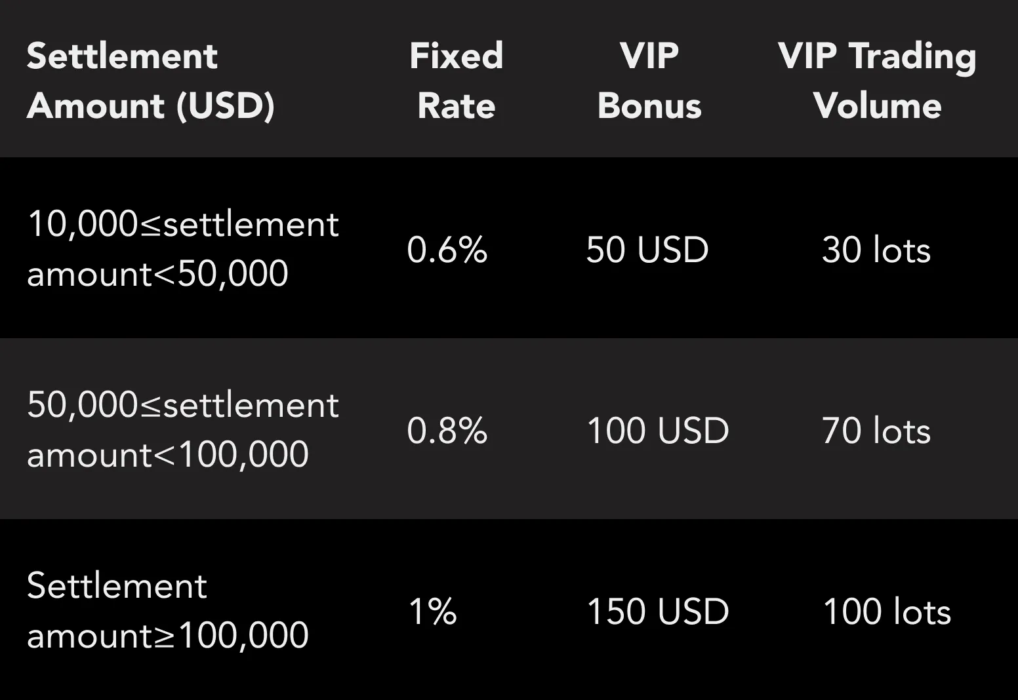This screenshot has height=700, width=1018.
Task: Click the 100 lots trading volume cell
Action: click(887, 612)
